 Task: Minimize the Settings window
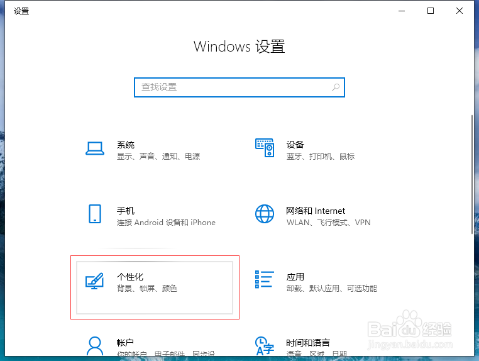click(x=402, y=11)
